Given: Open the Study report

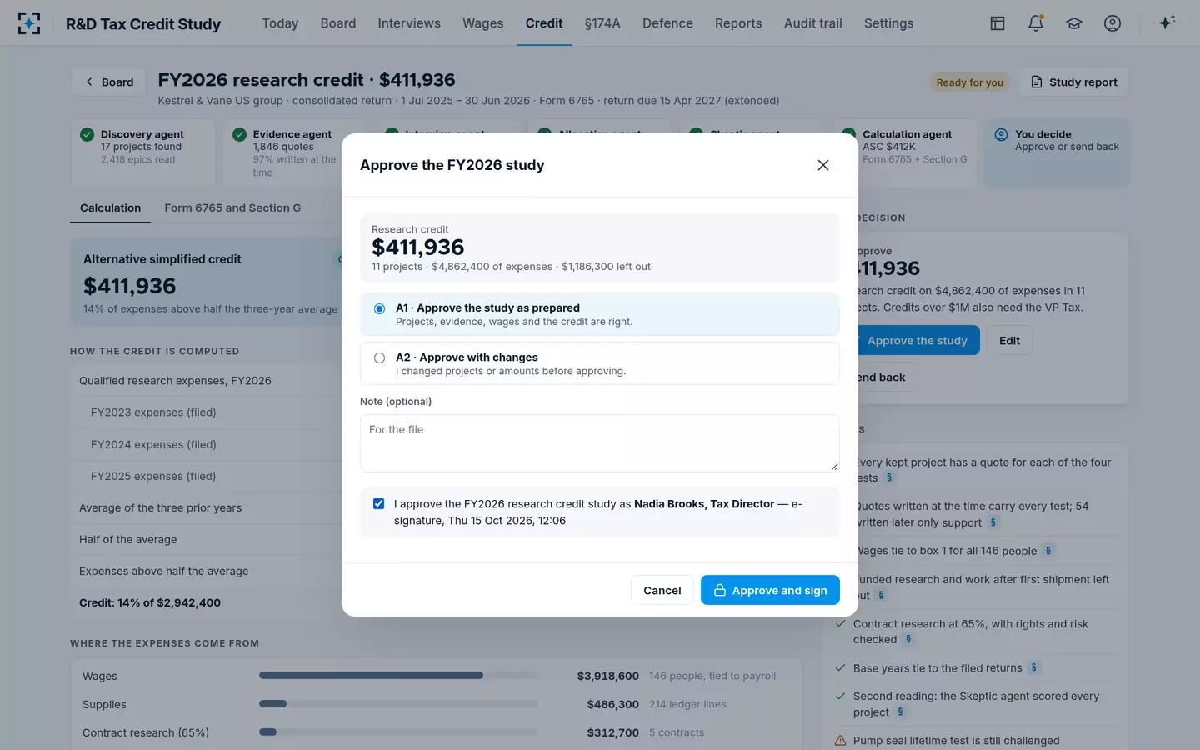Looking at the screenshot, I should (x=1074, y=82).
